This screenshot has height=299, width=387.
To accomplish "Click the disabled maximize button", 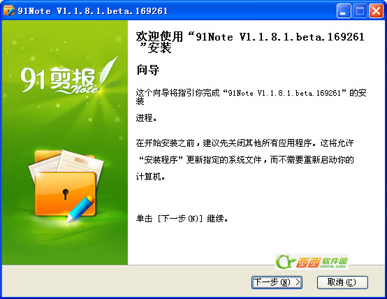I will pos(360,11).
